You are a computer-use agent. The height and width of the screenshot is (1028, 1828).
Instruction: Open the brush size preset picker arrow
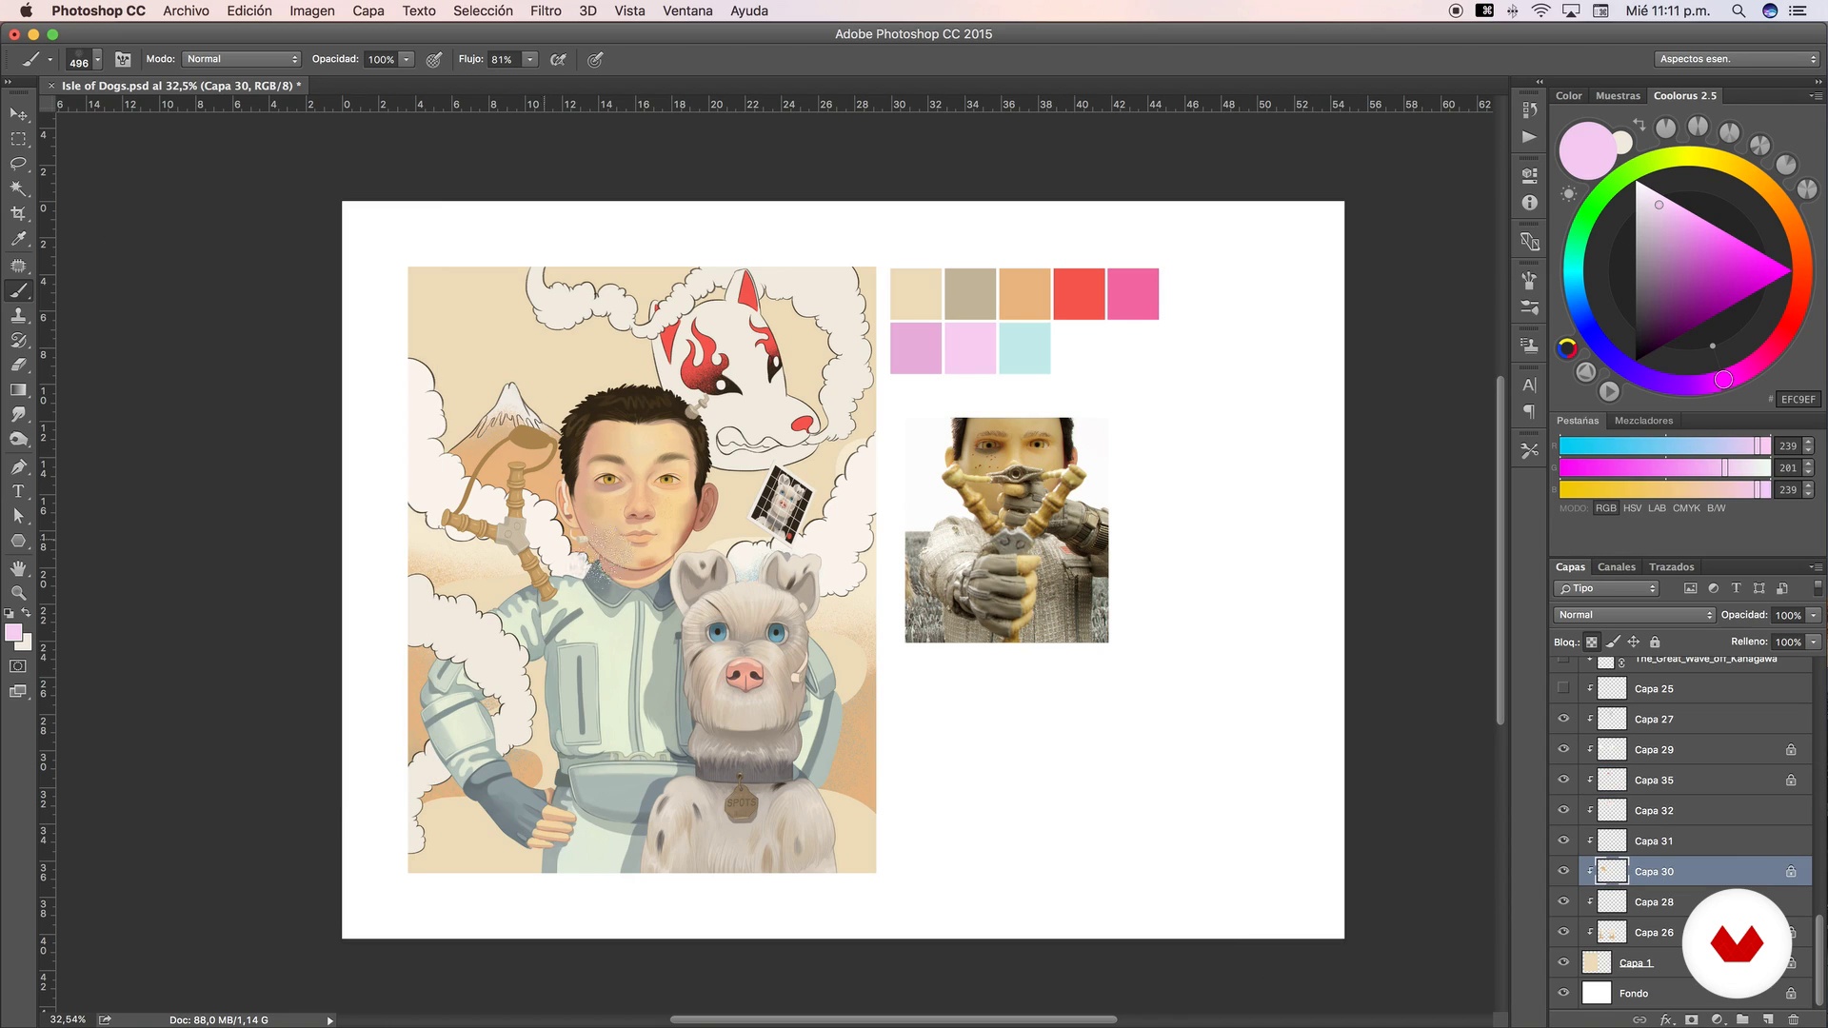click(97, 60)
